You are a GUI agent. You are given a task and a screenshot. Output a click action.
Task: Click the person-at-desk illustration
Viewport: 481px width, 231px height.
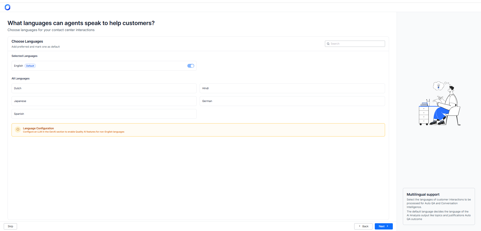tap(440, 103)
